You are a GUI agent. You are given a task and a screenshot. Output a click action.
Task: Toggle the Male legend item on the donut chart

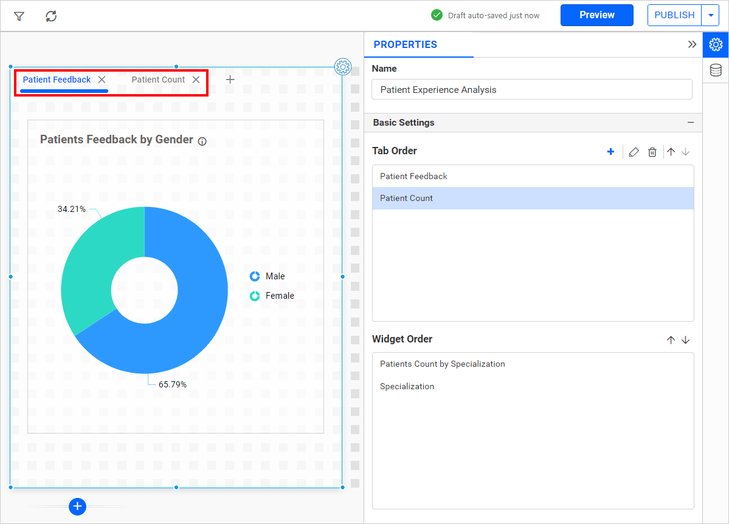click(x=268, y=276)
